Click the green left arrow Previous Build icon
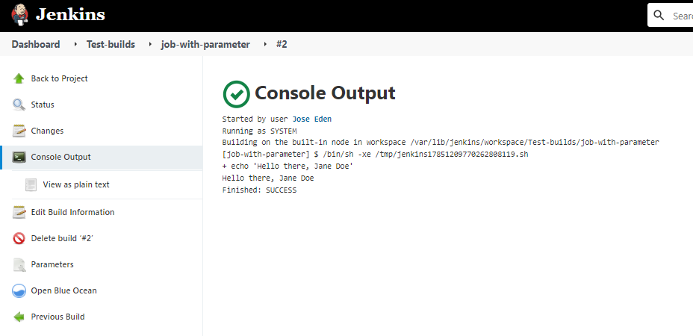 [19, 317]
